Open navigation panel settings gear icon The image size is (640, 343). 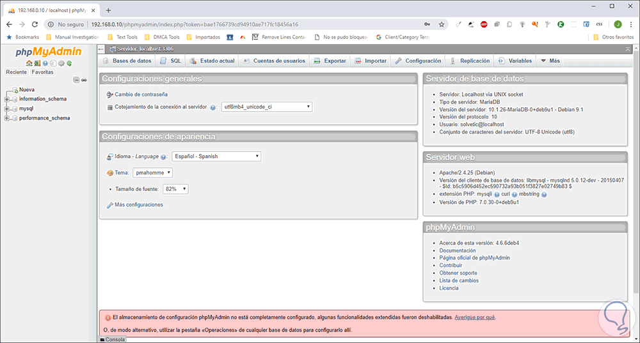pos(61,63)
